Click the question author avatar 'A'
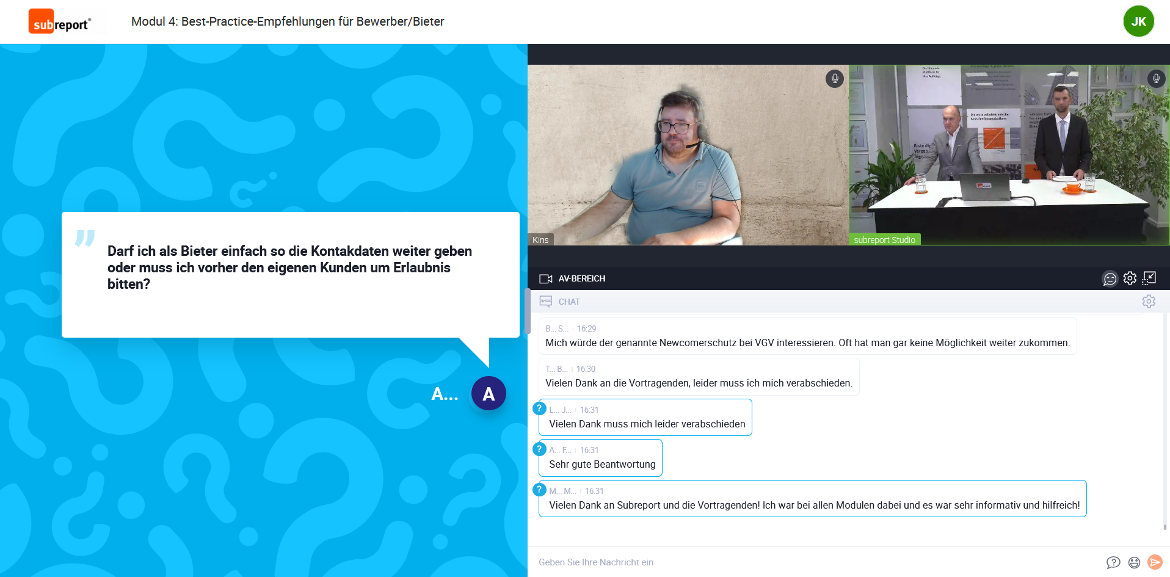1170x577 pixels. pyautogui.click(x=489, y=394)
